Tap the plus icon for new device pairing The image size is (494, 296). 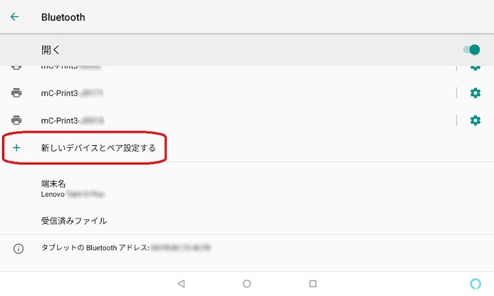point(16,147)
